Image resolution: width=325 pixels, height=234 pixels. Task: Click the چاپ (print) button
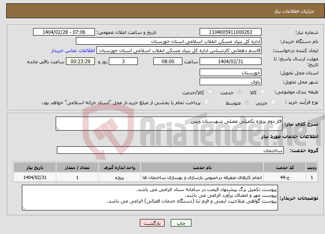(181, 223)
